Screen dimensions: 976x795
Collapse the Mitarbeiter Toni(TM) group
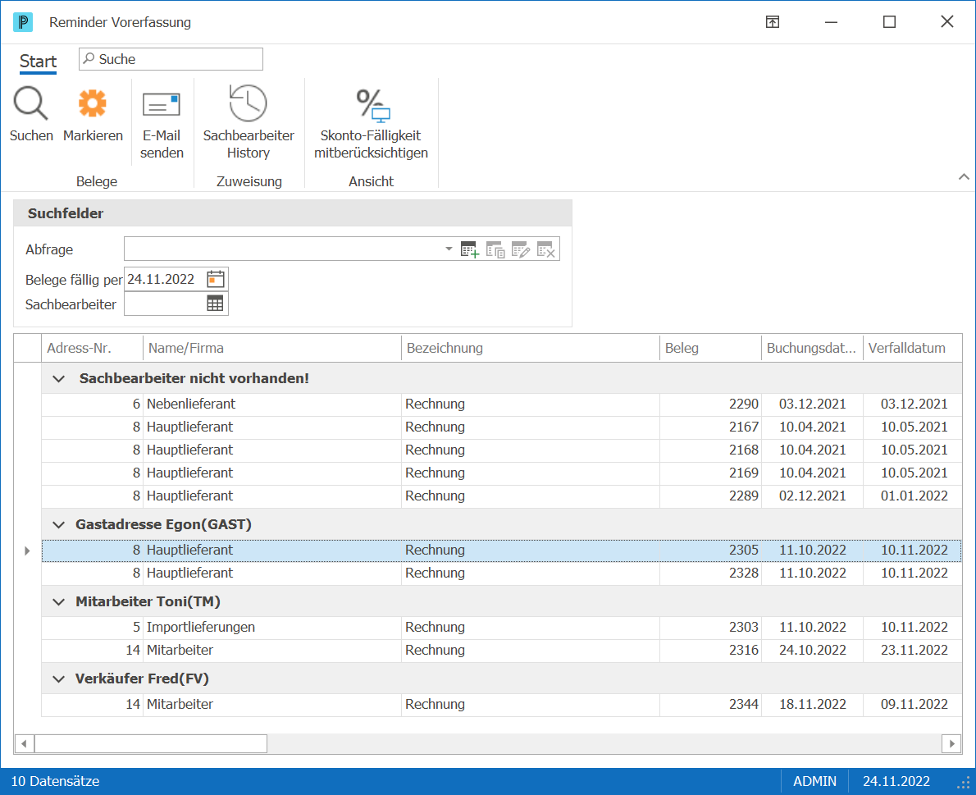pyautogui.click(x=58, y=602)
